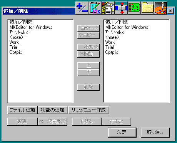Close the 追加/削除 dialog
Screen dimensions: 177x143
[x=170, y=11]
